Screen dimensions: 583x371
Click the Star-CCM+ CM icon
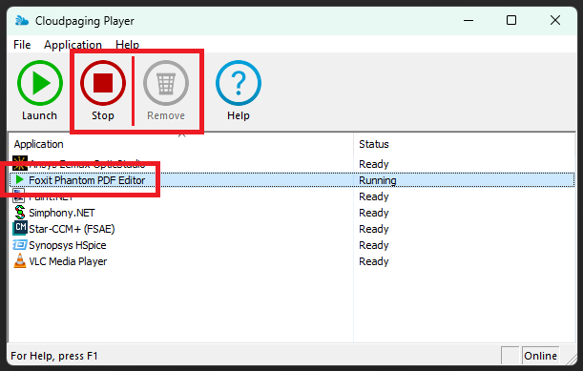pyautogui.click(x=20, y=228)
